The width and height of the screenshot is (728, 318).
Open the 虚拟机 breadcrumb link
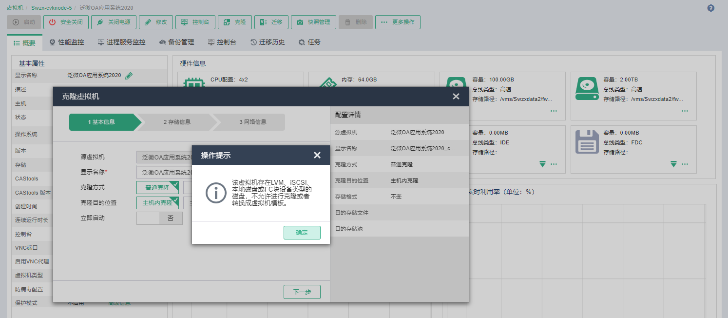[15, 8]
